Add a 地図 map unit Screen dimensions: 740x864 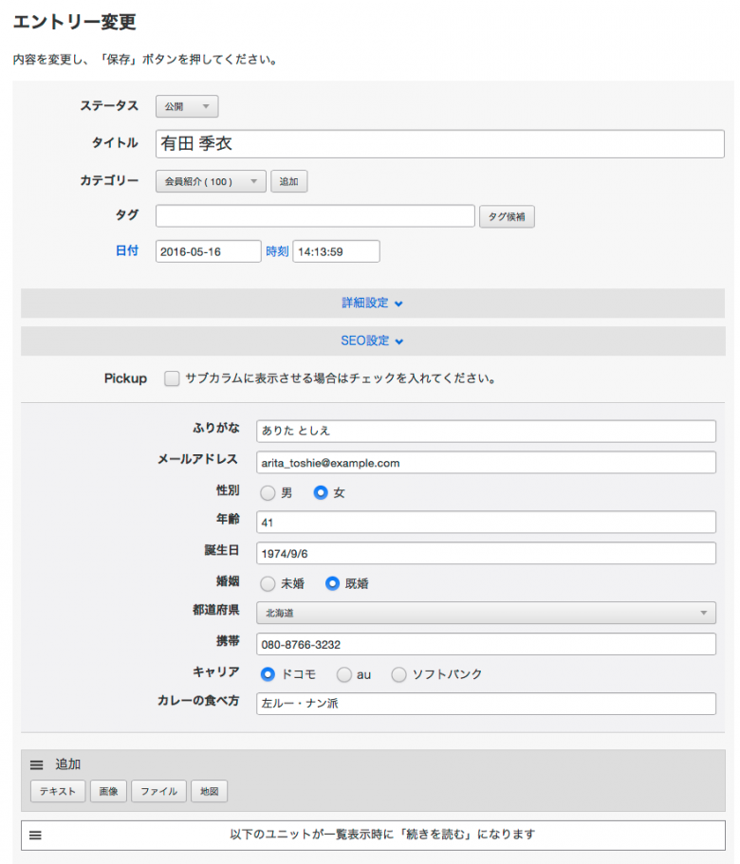point(208,791)
